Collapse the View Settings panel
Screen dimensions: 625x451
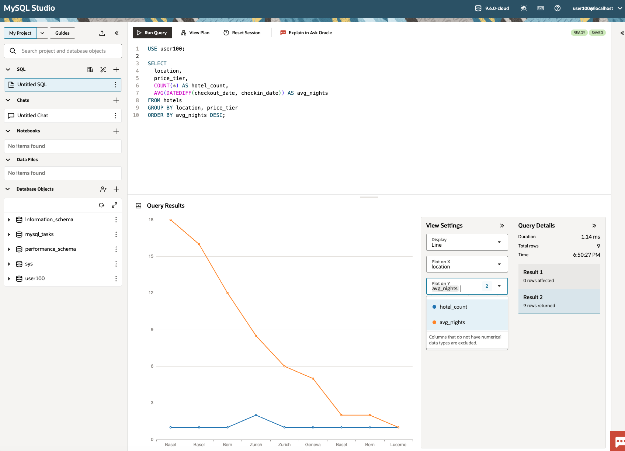pyautogui.click(x=502, y=226)
